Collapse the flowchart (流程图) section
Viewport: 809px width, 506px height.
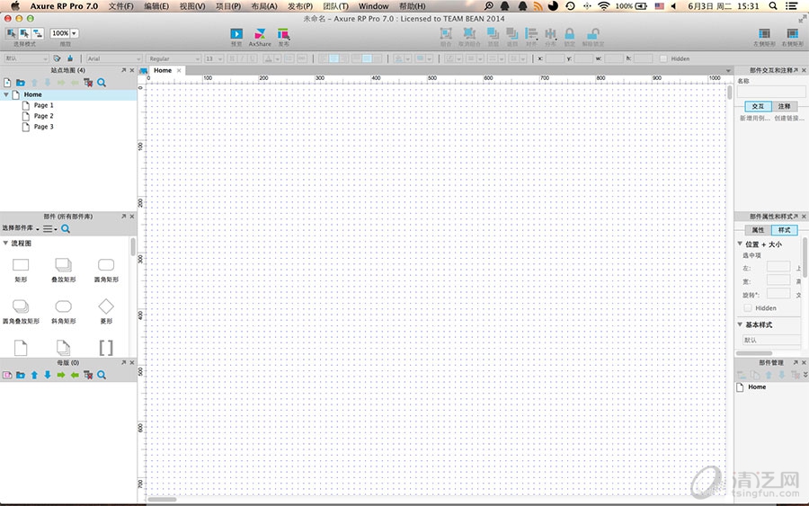point(5,243)
